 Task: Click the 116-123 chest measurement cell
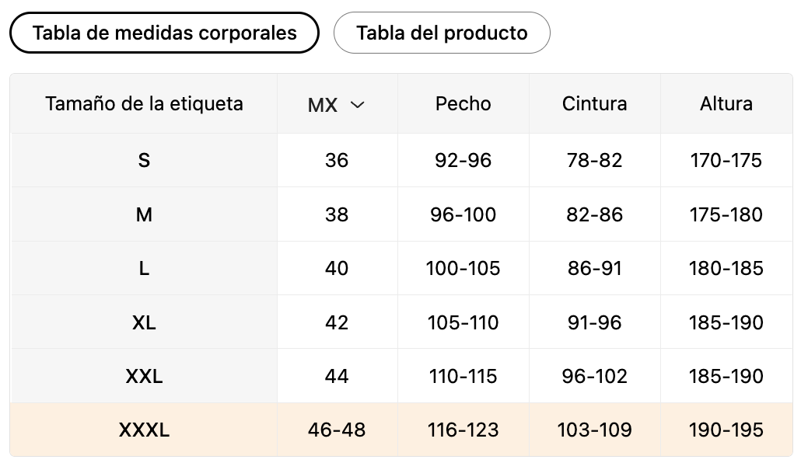463,430
